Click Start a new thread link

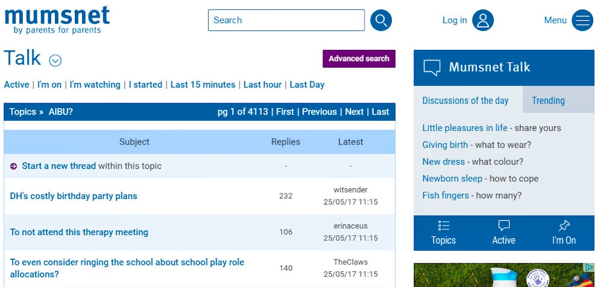click(59, 166)
